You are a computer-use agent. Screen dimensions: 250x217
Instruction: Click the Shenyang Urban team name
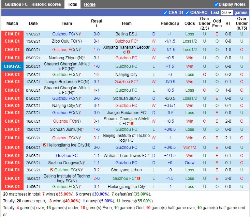[x=126, y=170]
